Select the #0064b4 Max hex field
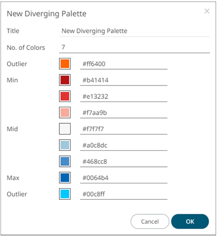Image resolution: width=217 pixels, height=237 pixels. point(124,178)
